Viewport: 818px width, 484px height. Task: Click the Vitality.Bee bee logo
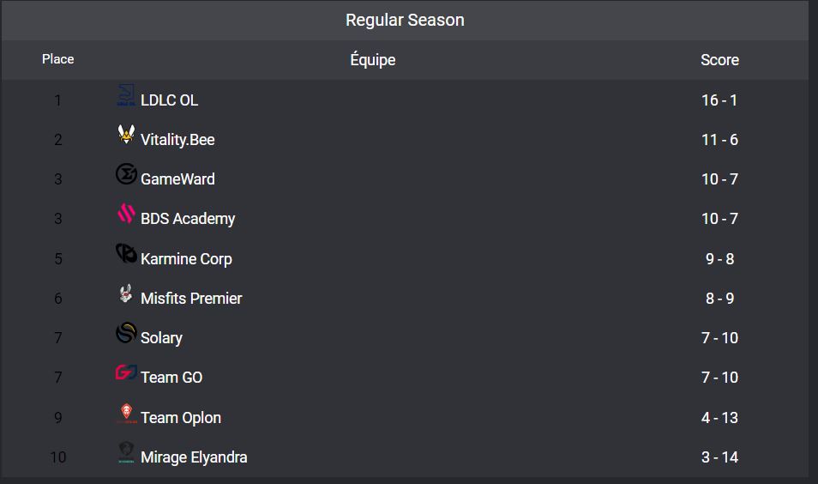[x=126, y=136]
